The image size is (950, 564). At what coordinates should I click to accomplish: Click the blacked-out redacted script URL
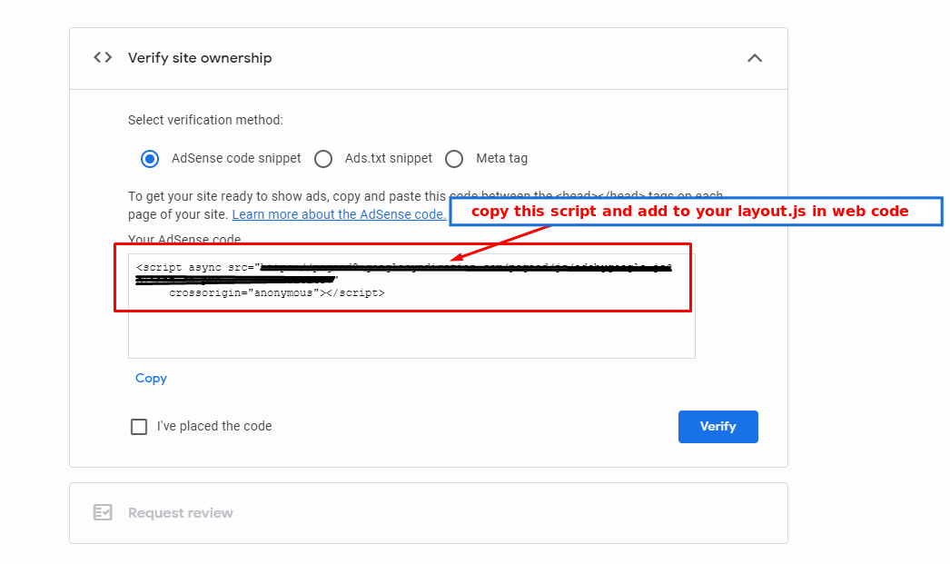click(463, 269)
